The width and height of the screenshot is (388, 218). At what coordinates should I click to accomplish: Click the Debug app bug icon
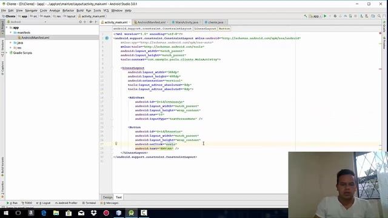[x=335, y=16]
